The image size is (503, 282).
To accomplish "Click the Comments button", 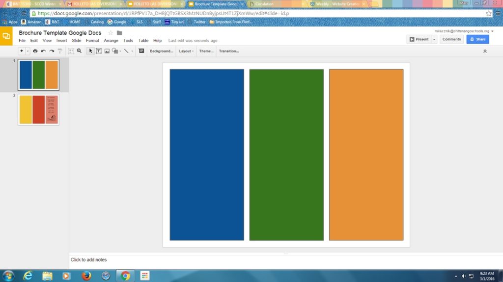I will coord(451,39).
